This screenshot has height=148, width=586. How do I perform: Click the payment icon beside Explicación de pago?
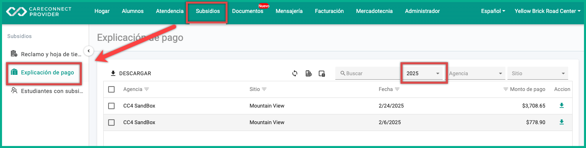point(14,72)
